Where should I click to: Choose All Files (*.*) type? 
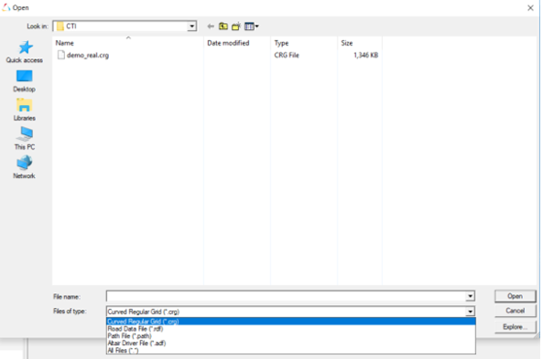click(x=291, y=351)
